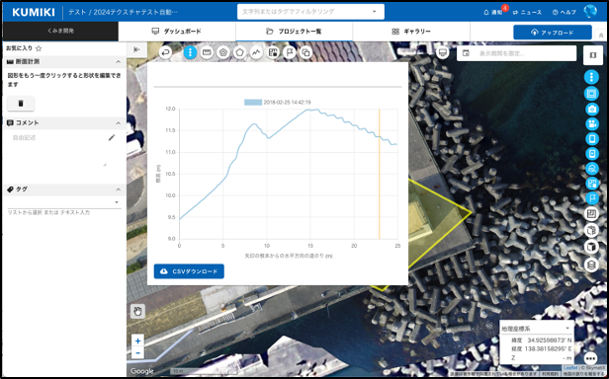Click the trash delete icon button
The image size is (609, 379).
pos(21,104)
